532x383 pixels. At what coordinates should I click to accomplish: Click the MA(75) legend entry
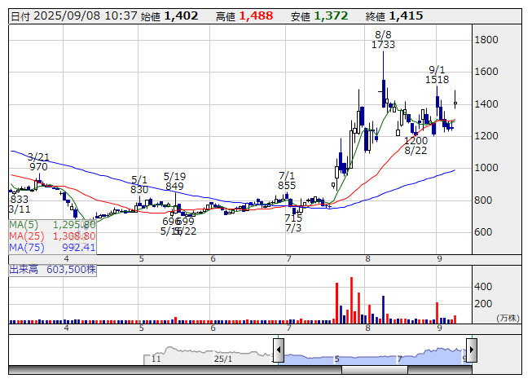[x=53, y=247]
